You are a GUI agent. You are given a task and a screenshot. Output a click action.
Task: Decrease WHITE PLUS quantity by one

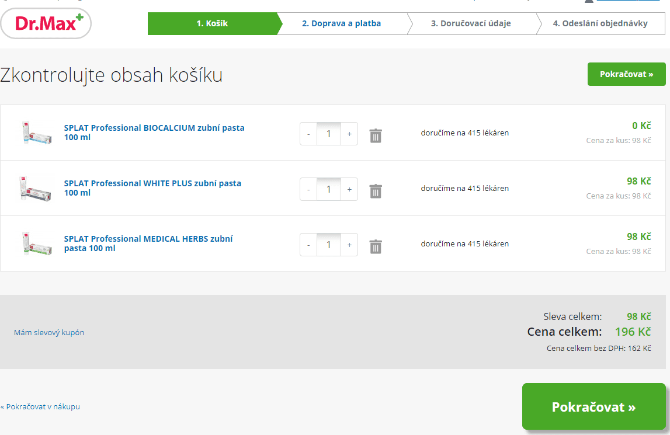tap(308, 189)
